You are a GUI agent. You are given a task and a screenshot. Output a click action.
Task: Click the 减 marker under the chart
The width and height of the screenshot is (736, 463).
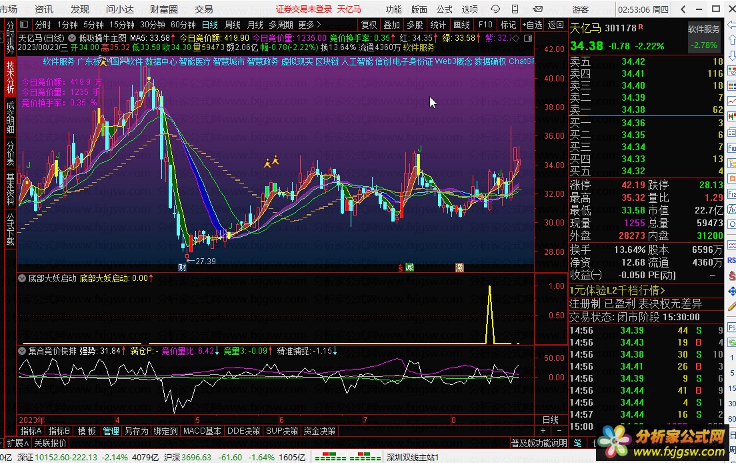(x=410, y=268)
